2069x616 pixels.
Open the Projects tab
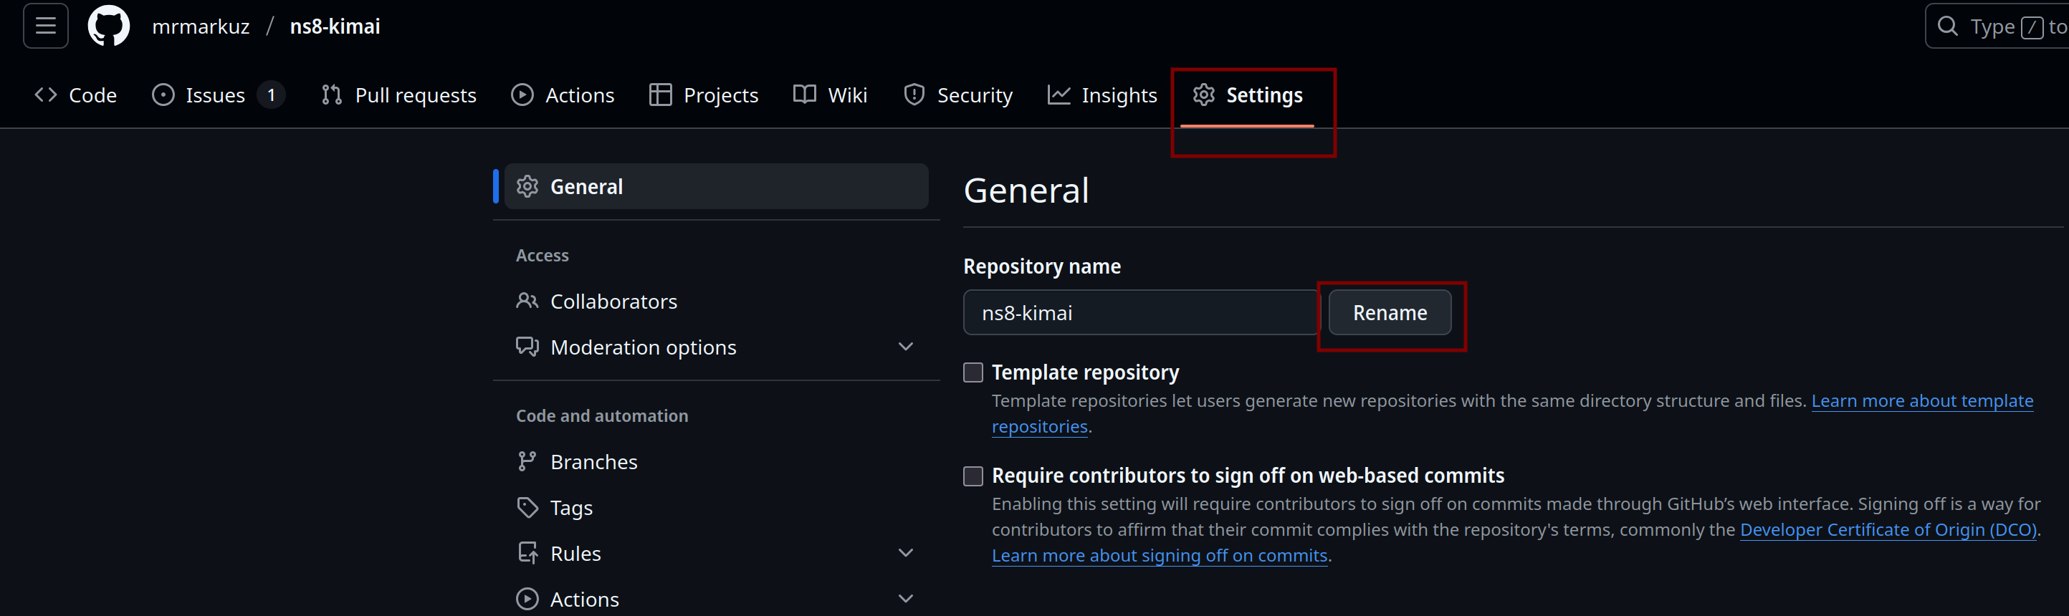(x=704, y=95)
